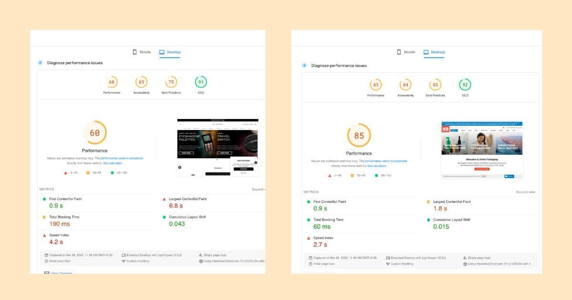The width and height of the screenshot is (572, 300).
Task: Click the Performance score 85 gauge in right report
Action: click(x=376, y=85)
